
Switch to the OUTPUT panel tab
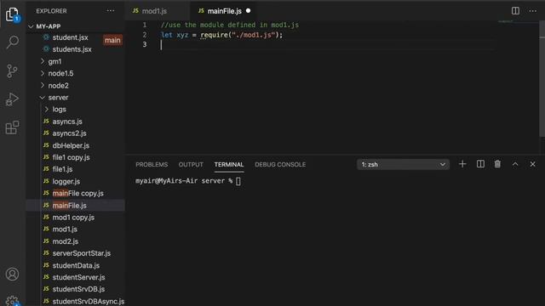pyautogui.click(x=191, y=164)
